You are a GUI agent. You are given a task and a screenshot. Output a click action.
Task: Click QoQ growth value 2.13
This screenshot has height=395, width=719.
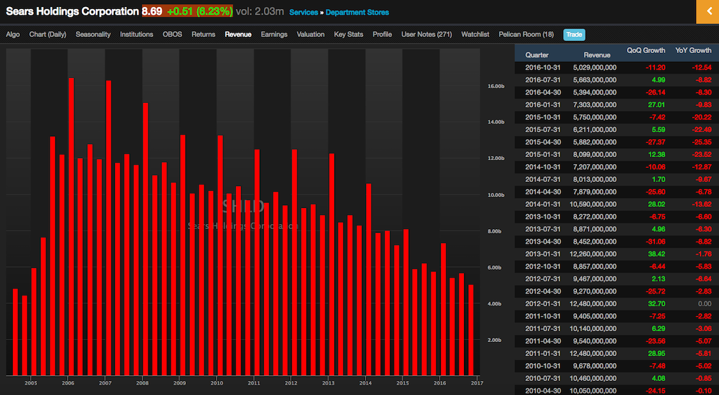[658, 279]
